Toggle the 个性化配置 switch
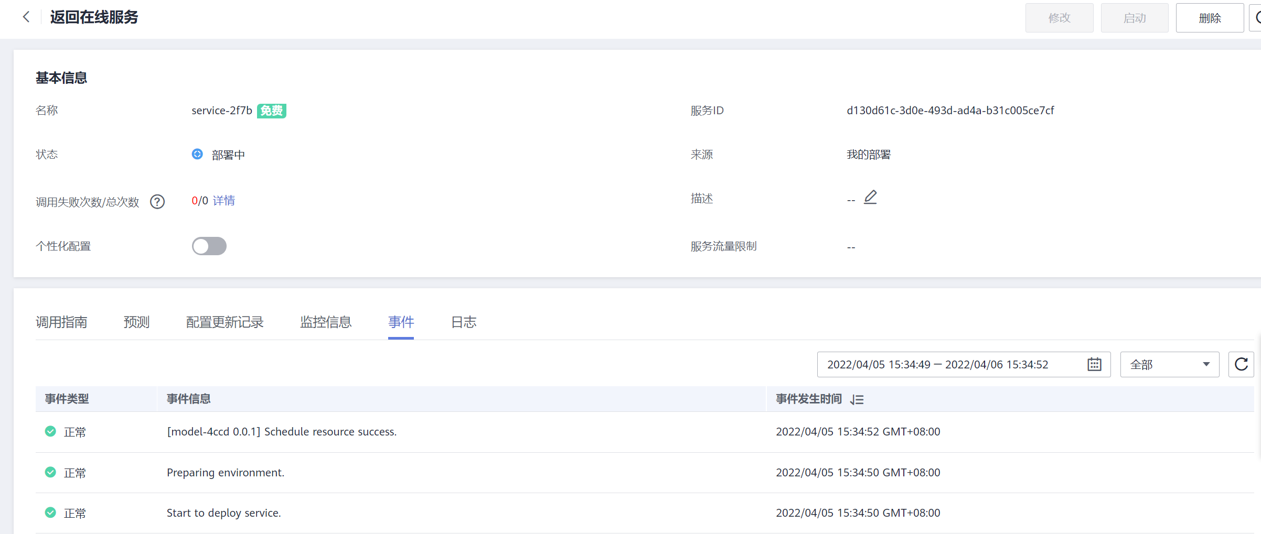Viewport: 1261px width, 534px height. [209, 246]
